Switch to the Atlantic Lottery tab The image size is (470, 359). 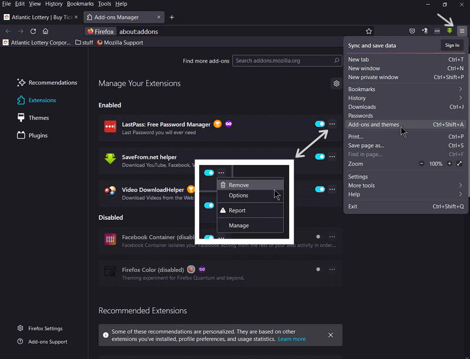41,18
